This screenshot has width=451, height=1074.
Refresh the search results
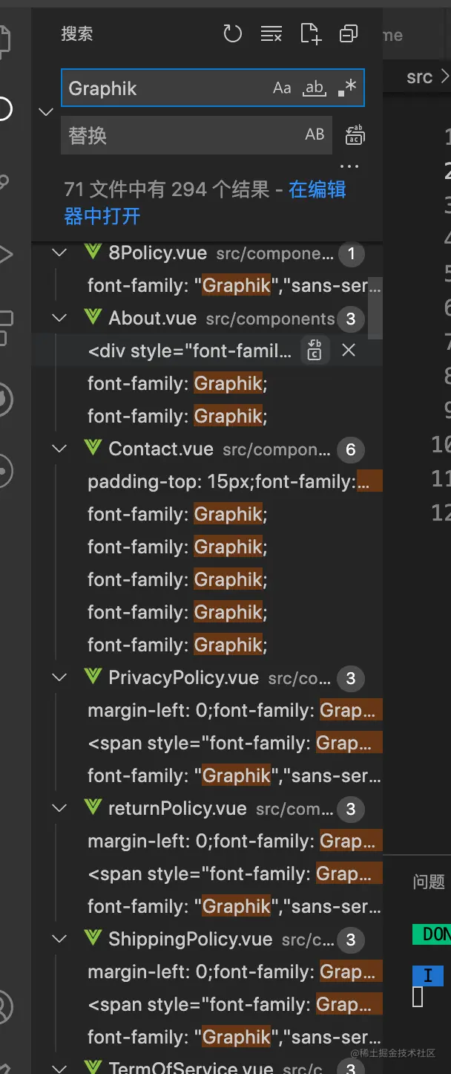click(233, 33)
